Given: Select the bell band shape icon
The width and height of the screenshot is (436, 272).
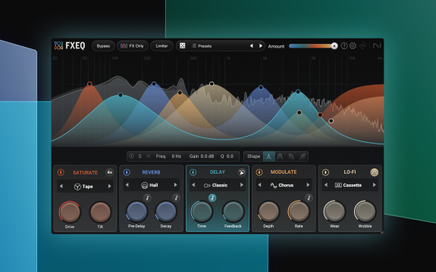Looking at the screenshot, I should tap(269, 156).
